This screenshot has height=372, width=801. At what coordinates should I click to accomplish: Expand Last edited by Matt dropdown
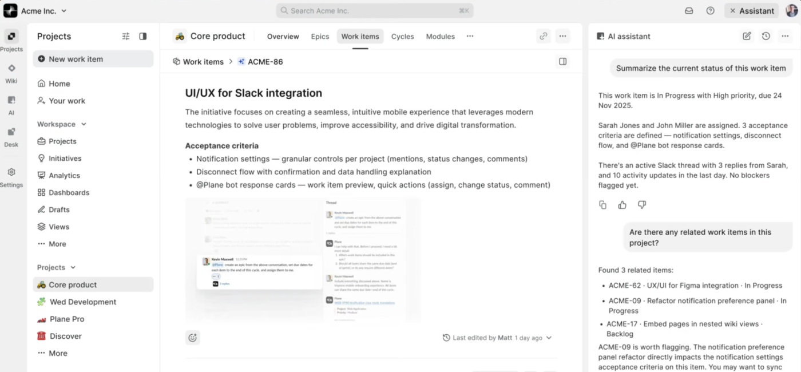click(x=549, y=338)
